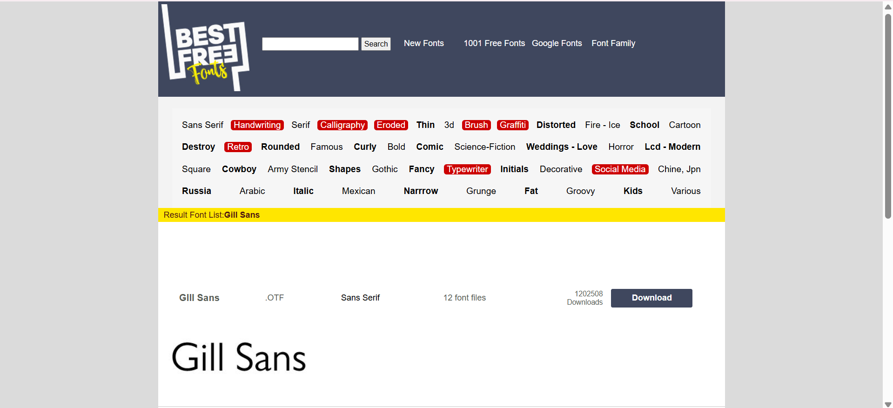Download the Gill Sans font
The width and height of the screenshot is (893, 408).
click(651, 298)
